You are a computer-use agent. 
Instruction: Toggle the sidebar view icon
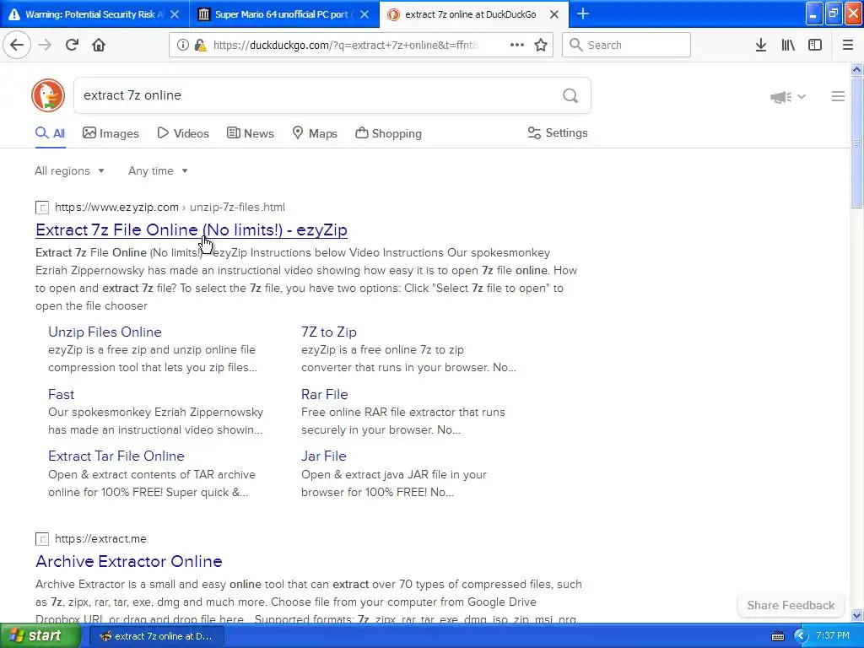[x=815, y=46]
